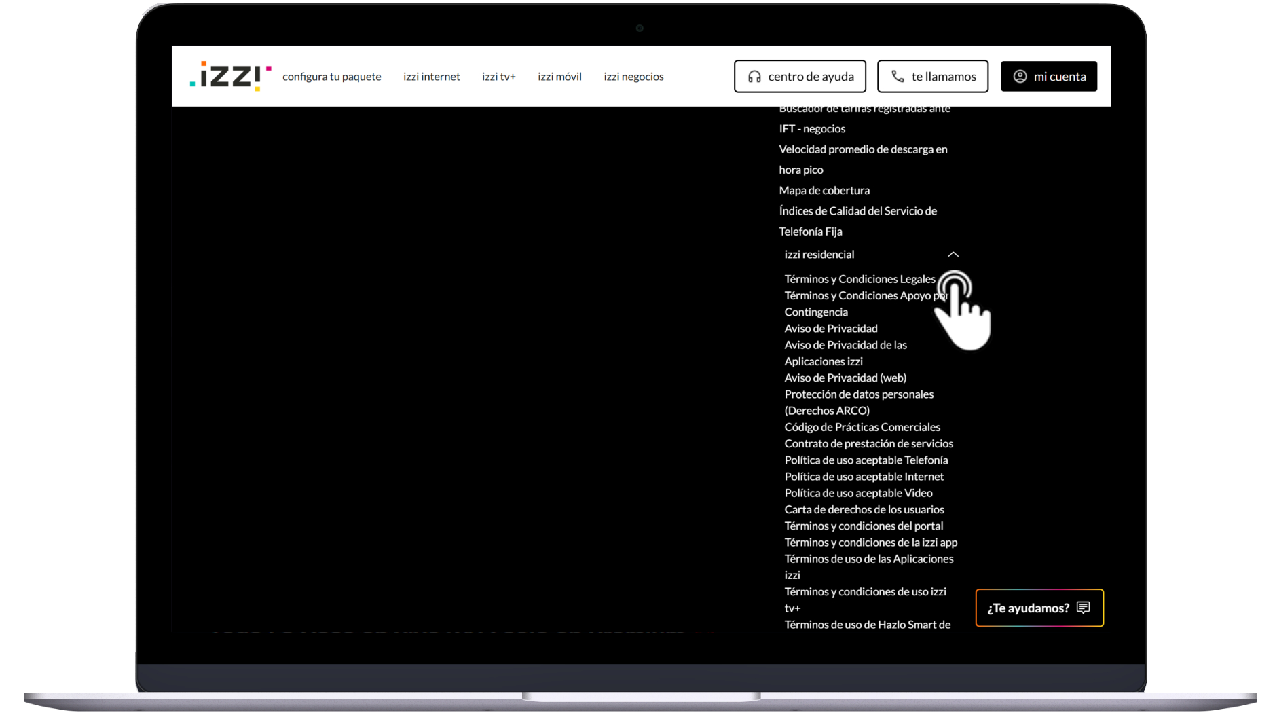Open Aviso de Privacidad link

[x=831, y=329]
